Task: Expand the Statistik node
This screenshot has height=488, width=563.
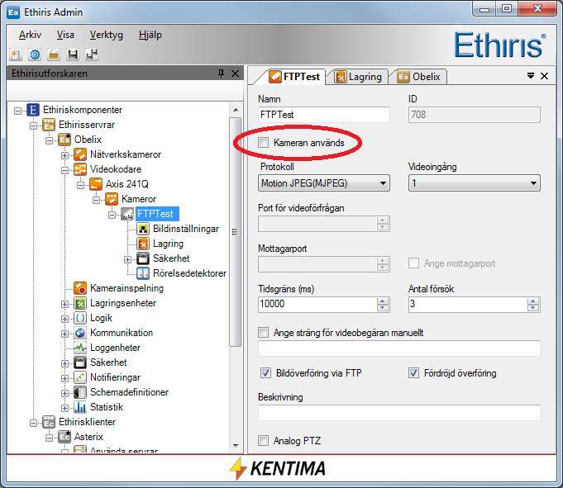Action: click(64, 408)
